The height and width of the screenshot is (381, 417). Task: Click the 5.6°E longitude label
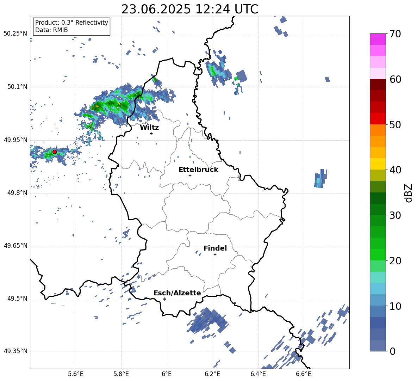click(76, 374)
